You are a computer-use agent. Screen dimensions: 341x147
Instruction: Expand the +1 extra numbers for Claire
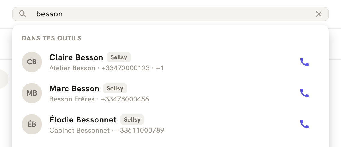160,68
